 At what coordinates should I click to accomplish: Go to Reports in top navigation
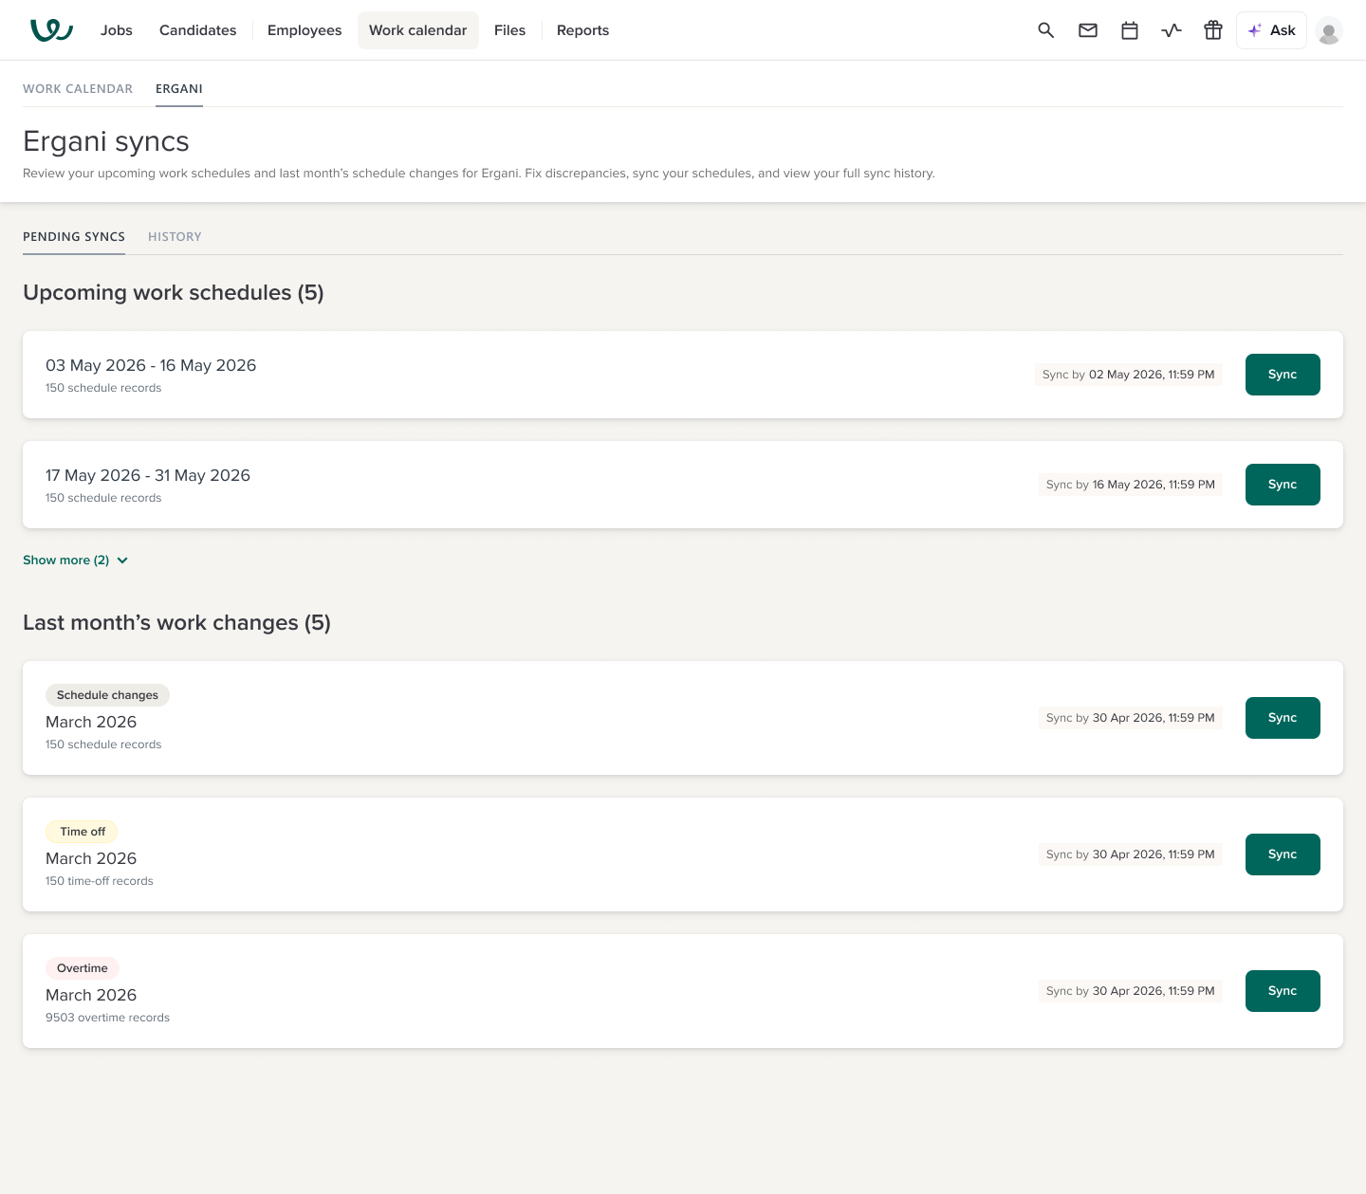tap(583, 30)
